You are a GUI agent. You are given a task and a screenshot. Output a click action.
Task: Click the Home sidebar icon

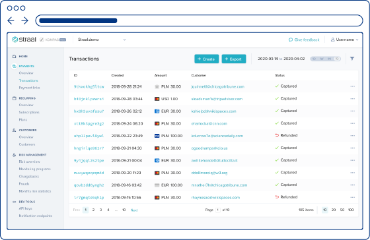pos(14,56)
